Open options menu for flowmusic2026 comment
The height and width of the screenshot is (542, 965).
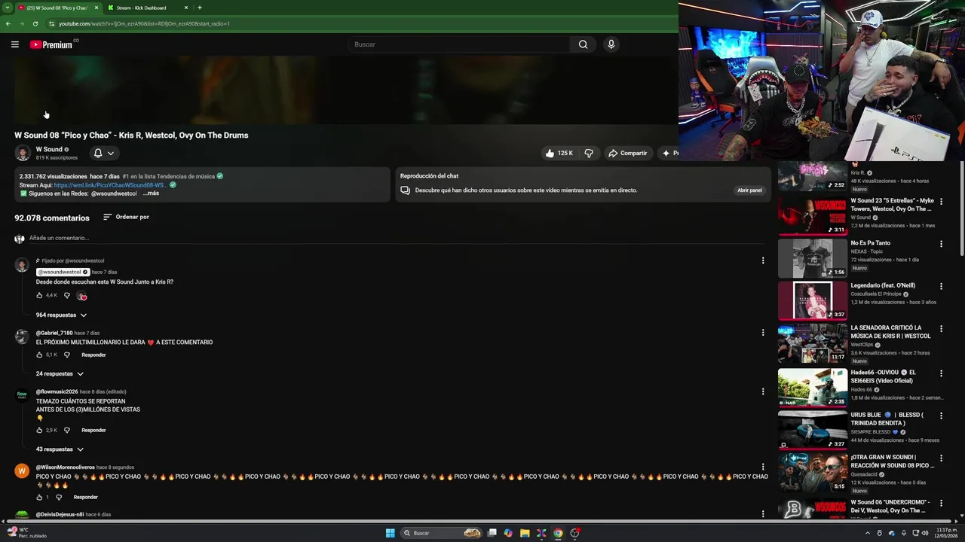point(763,391)
